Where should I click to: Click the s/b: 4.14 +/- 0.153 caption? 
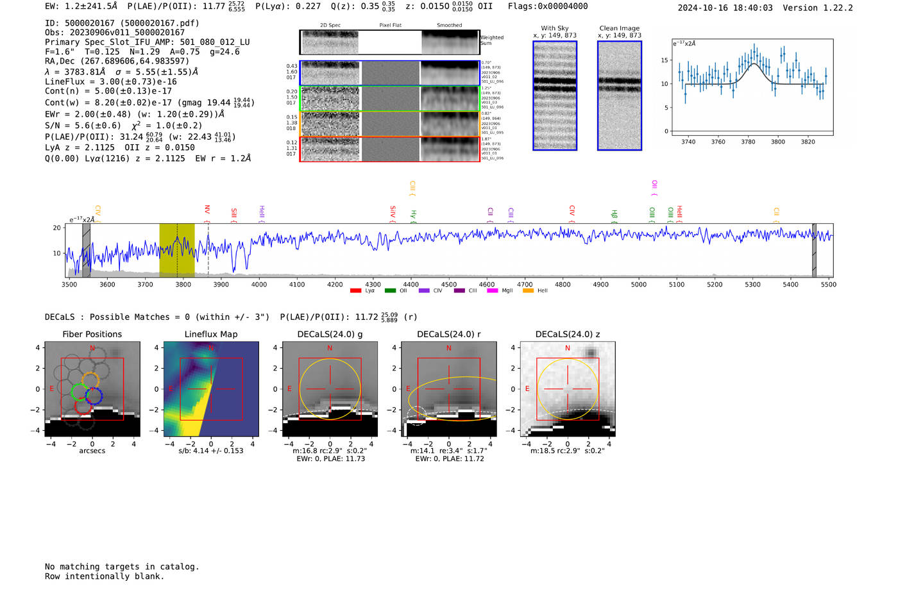[211, 451]
